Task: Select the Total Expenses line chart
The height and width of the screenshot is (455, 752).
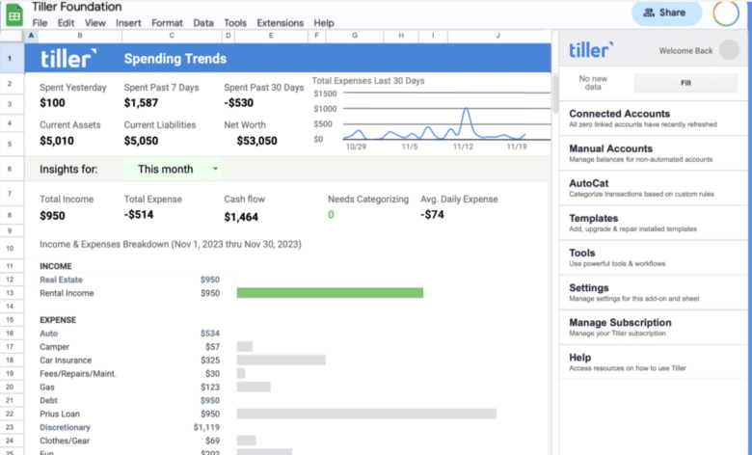Action: tap(434, 122)
